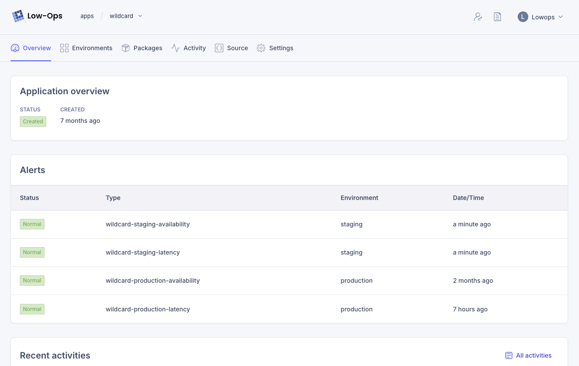Click the Low-Ops logo icon
Image resolution: width=579 pixels, height=366 pixels.
pyautogui.click(x=18, y=16)
